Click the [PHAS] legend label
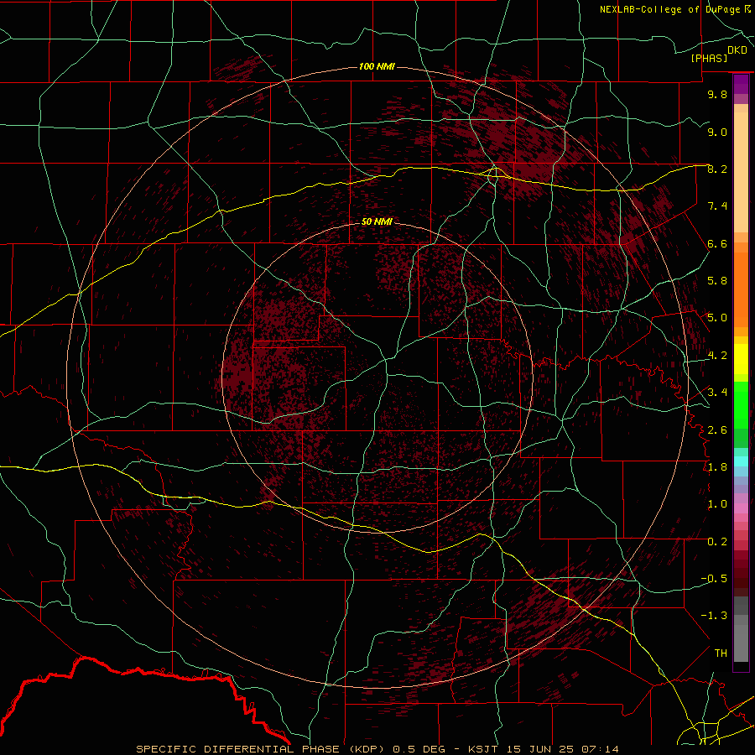The width and height of the screenshot is (755, 755). (709, 58)
